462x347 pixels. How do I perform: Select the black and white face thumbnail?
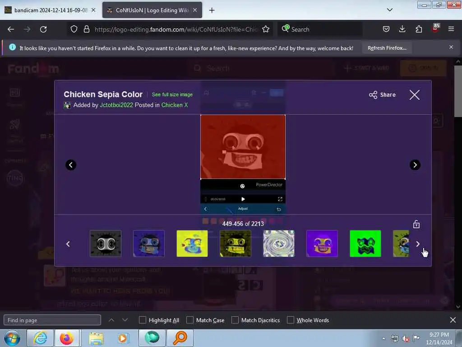point(106,244)
